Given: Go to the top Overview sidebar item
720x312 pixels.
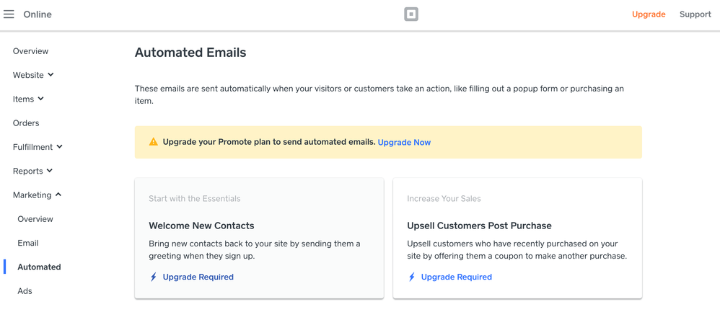Looking at the screenshot, I should (30, 51).
